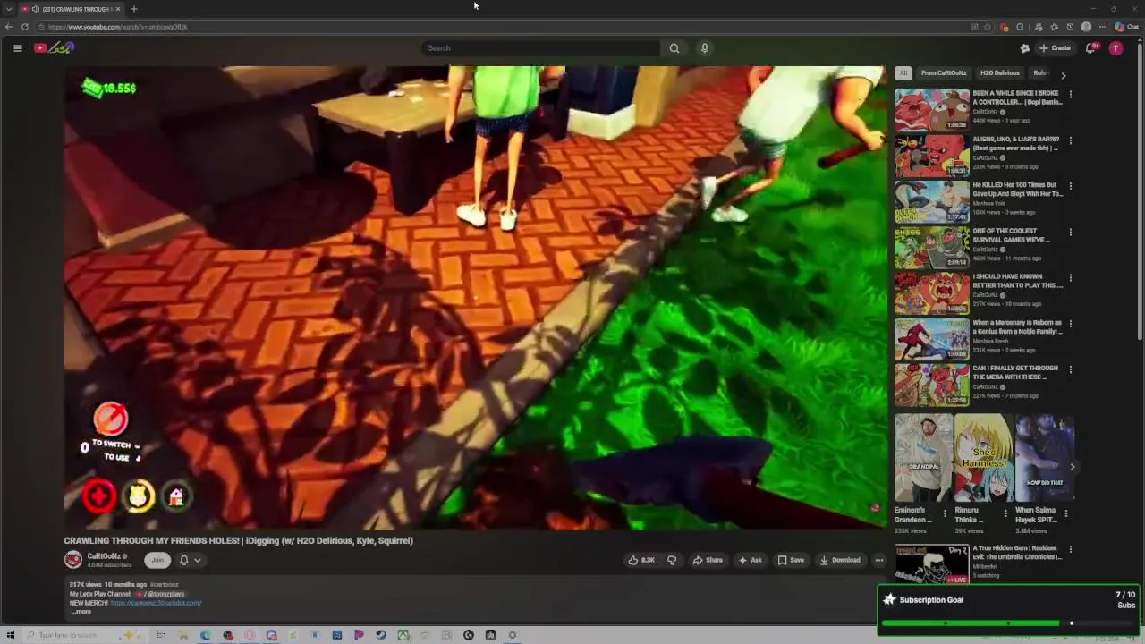Click the search magnifier button
Image resolution: width=1145 pixels, height=644 pixels.
coord(674,48)
